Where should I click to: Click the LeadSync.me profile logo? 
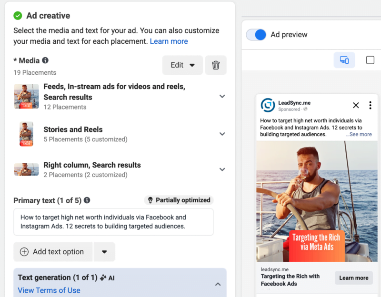click(x=268, y=105)
